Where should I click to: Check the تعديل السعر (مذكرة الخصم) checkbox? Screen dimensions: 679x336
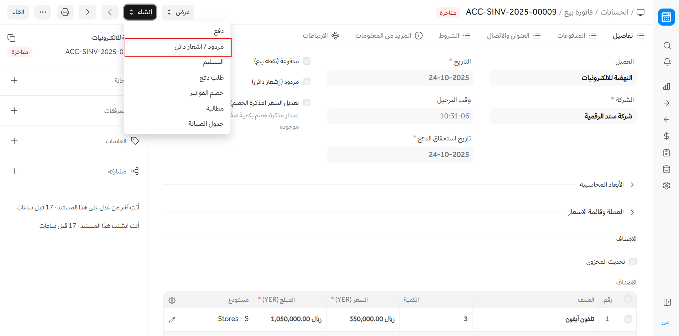(x=307, y=103)
